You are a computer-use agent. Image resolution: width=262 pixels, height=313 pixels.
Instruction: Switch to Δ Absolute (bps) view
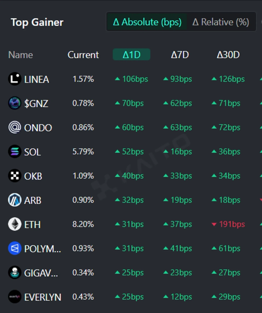coord(147,22)
